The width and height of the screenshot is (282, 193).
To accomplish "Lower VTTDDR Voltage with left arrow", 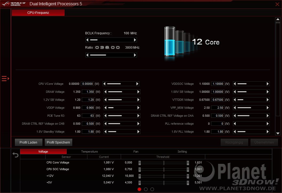I will [x=235, y=100].
